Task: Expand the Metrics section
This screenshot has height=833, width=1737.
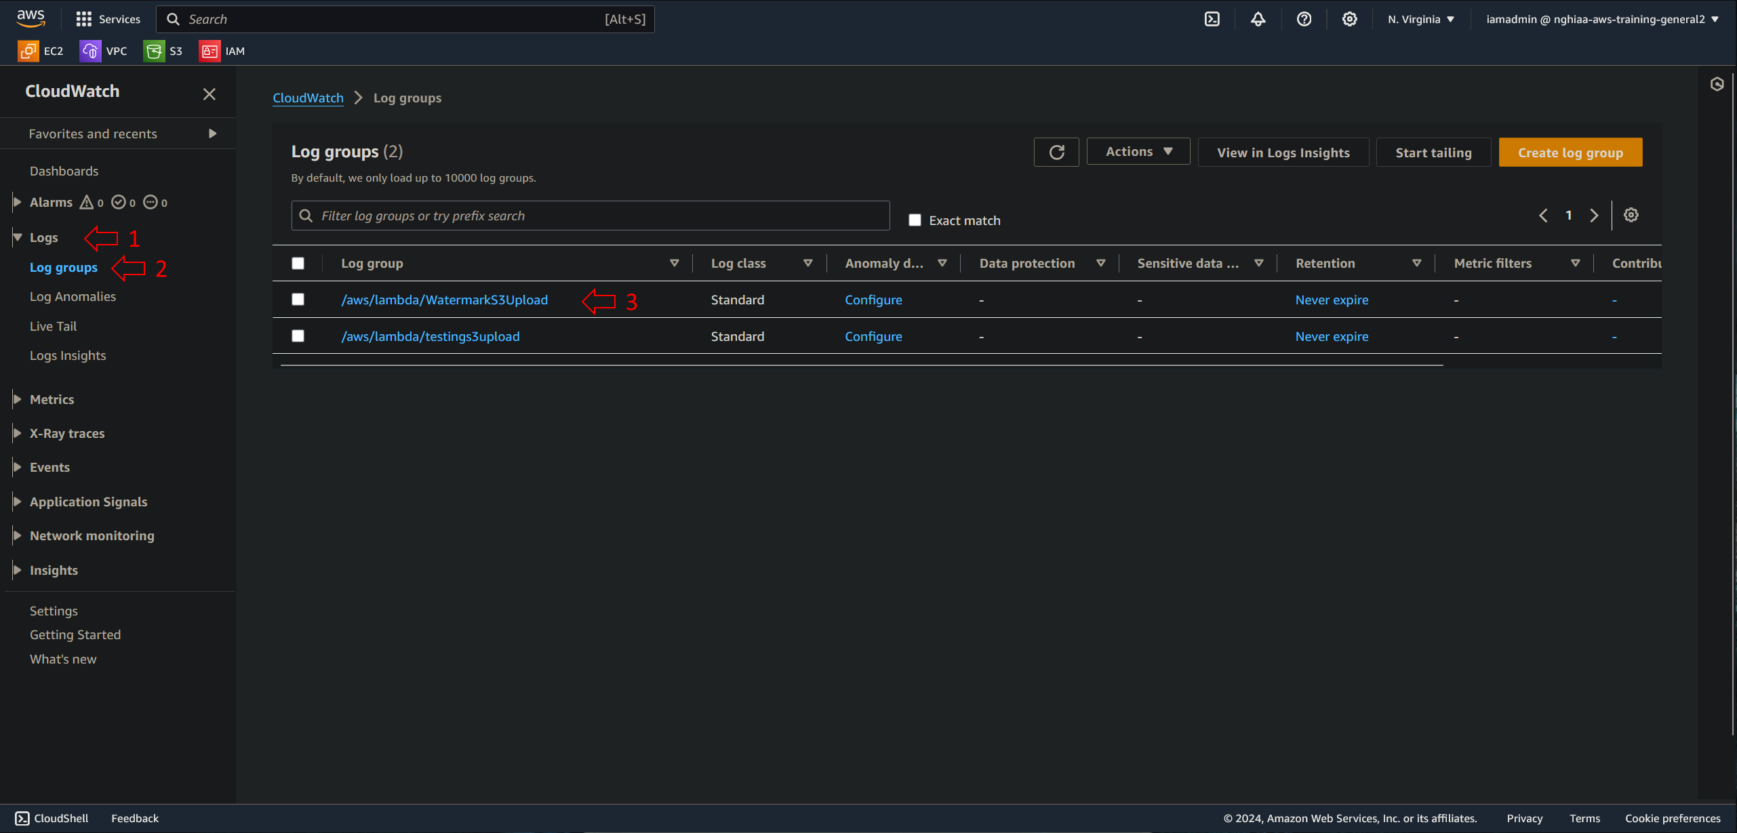Action: pos(17,399)
